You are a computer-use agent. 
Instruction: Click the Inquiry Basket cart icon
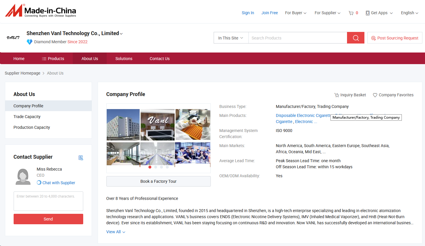(337, 95)
